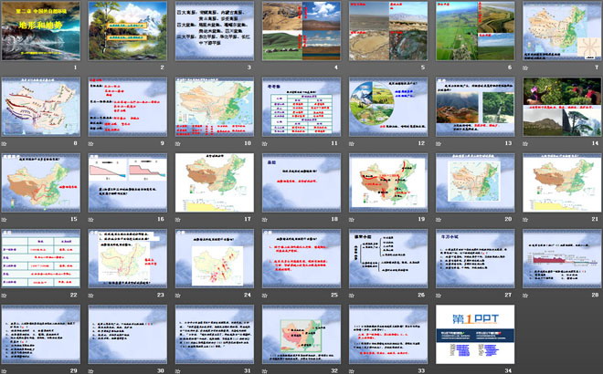The width and height of the screenshot is (603, 374).
Task: Select slide 26 bracket summary diagram thumbnail
Action: (x=388, y=258)
